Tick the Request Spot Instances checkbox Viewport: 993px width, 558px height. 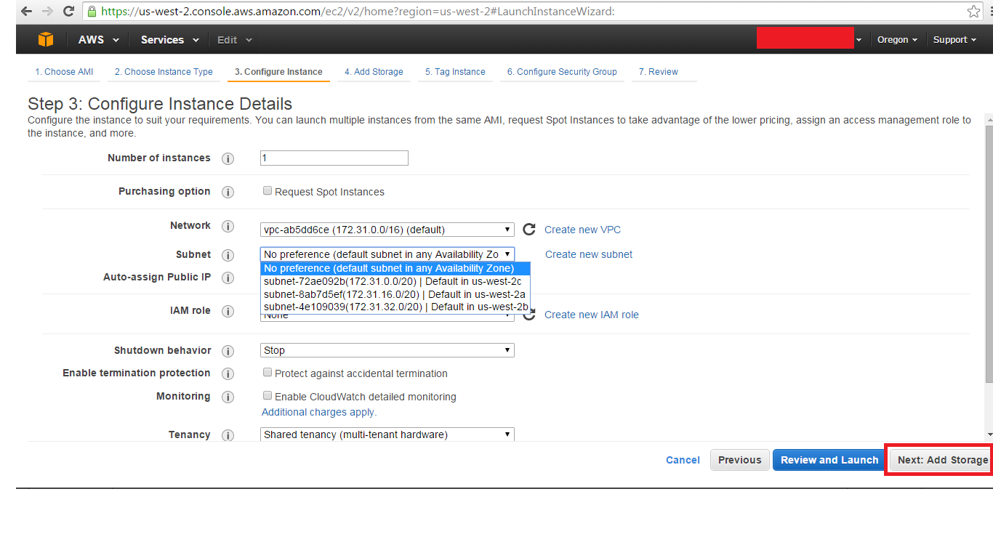(268, 191)
